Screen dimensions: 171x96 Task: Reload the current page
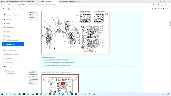click(9, 5)
